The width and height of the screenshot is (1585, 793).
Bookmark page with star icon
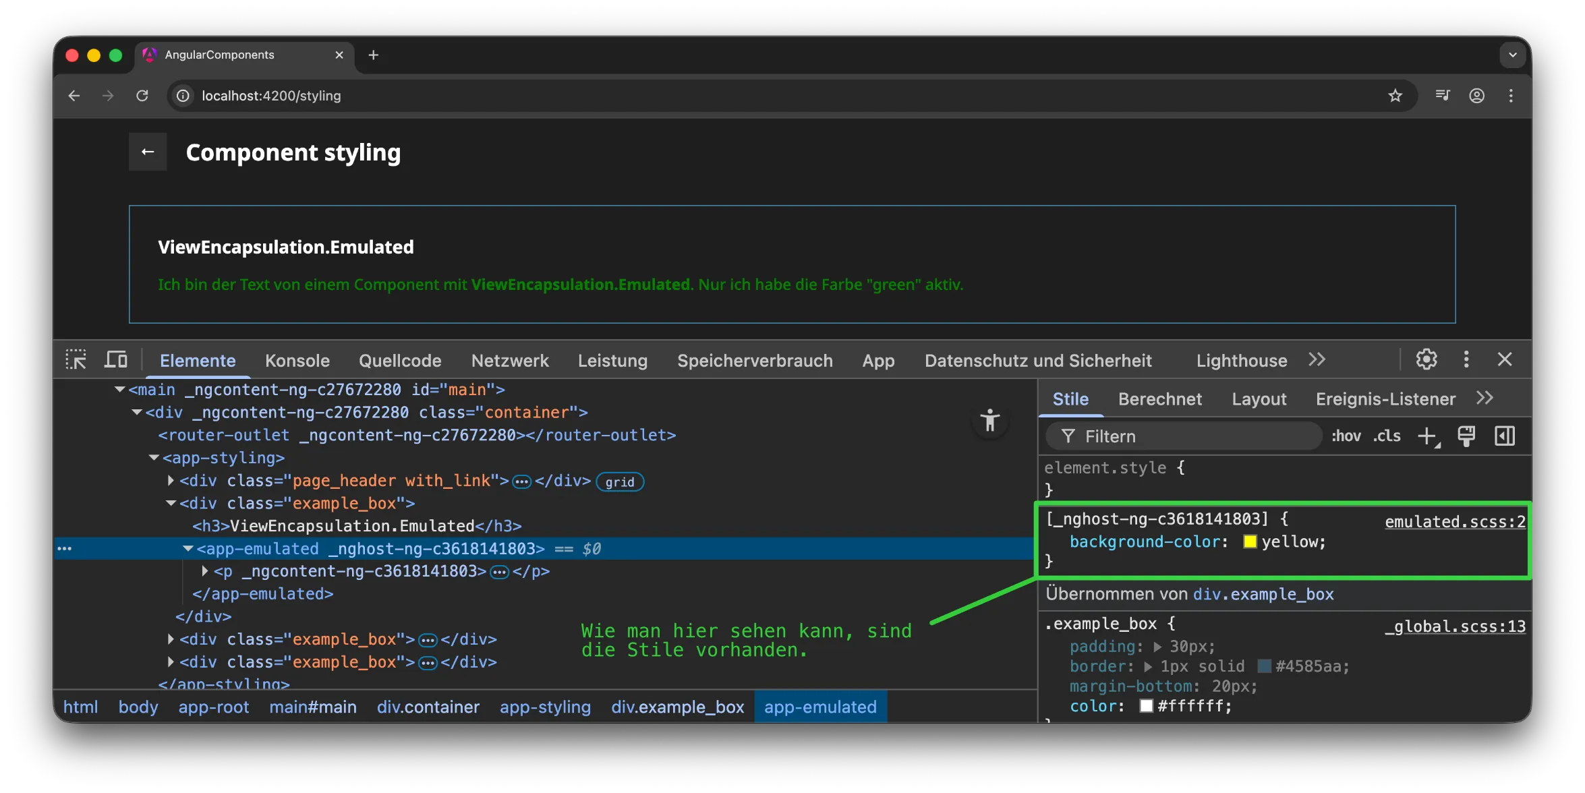(x=1395, y=96)
